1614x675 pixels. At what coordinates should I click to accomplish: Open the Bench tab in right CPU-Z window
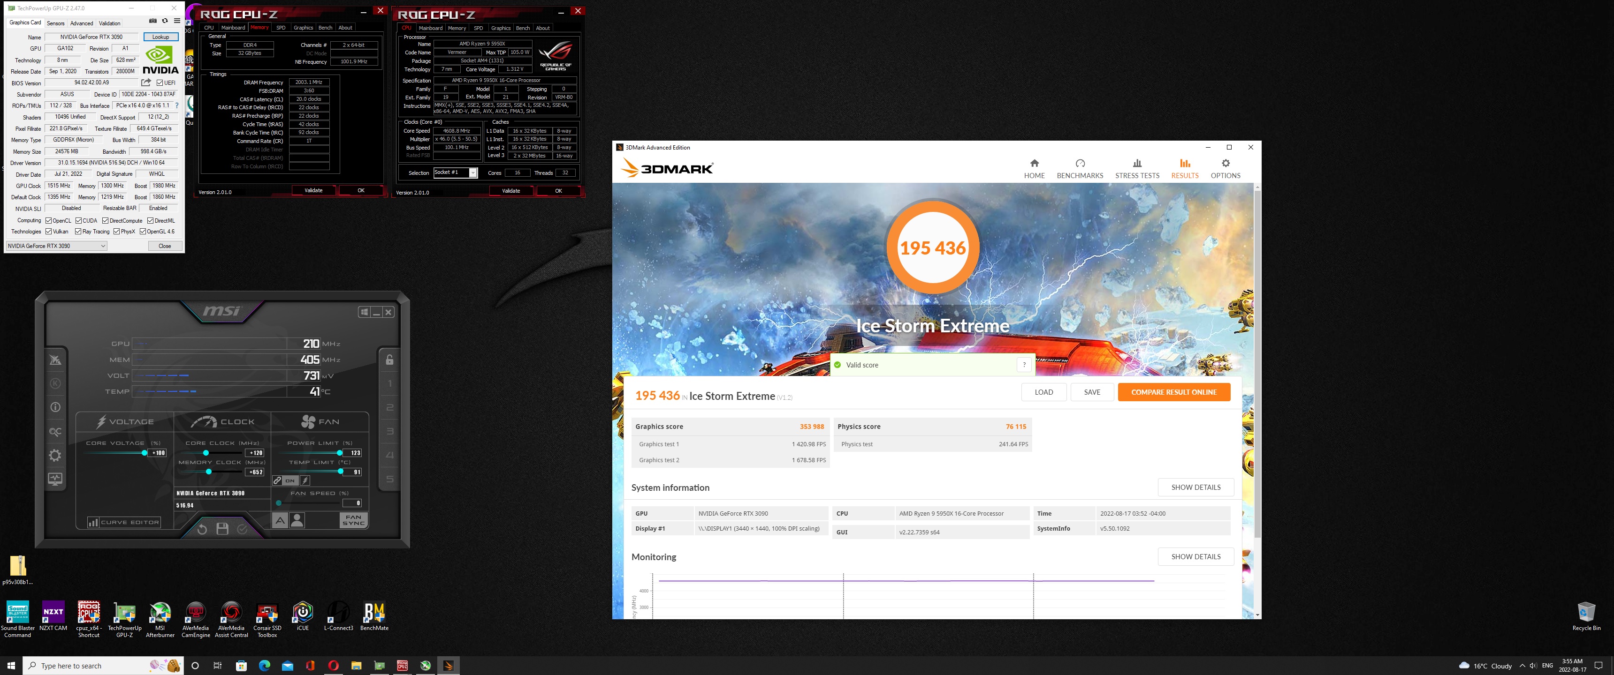click(x=523, y=28)
